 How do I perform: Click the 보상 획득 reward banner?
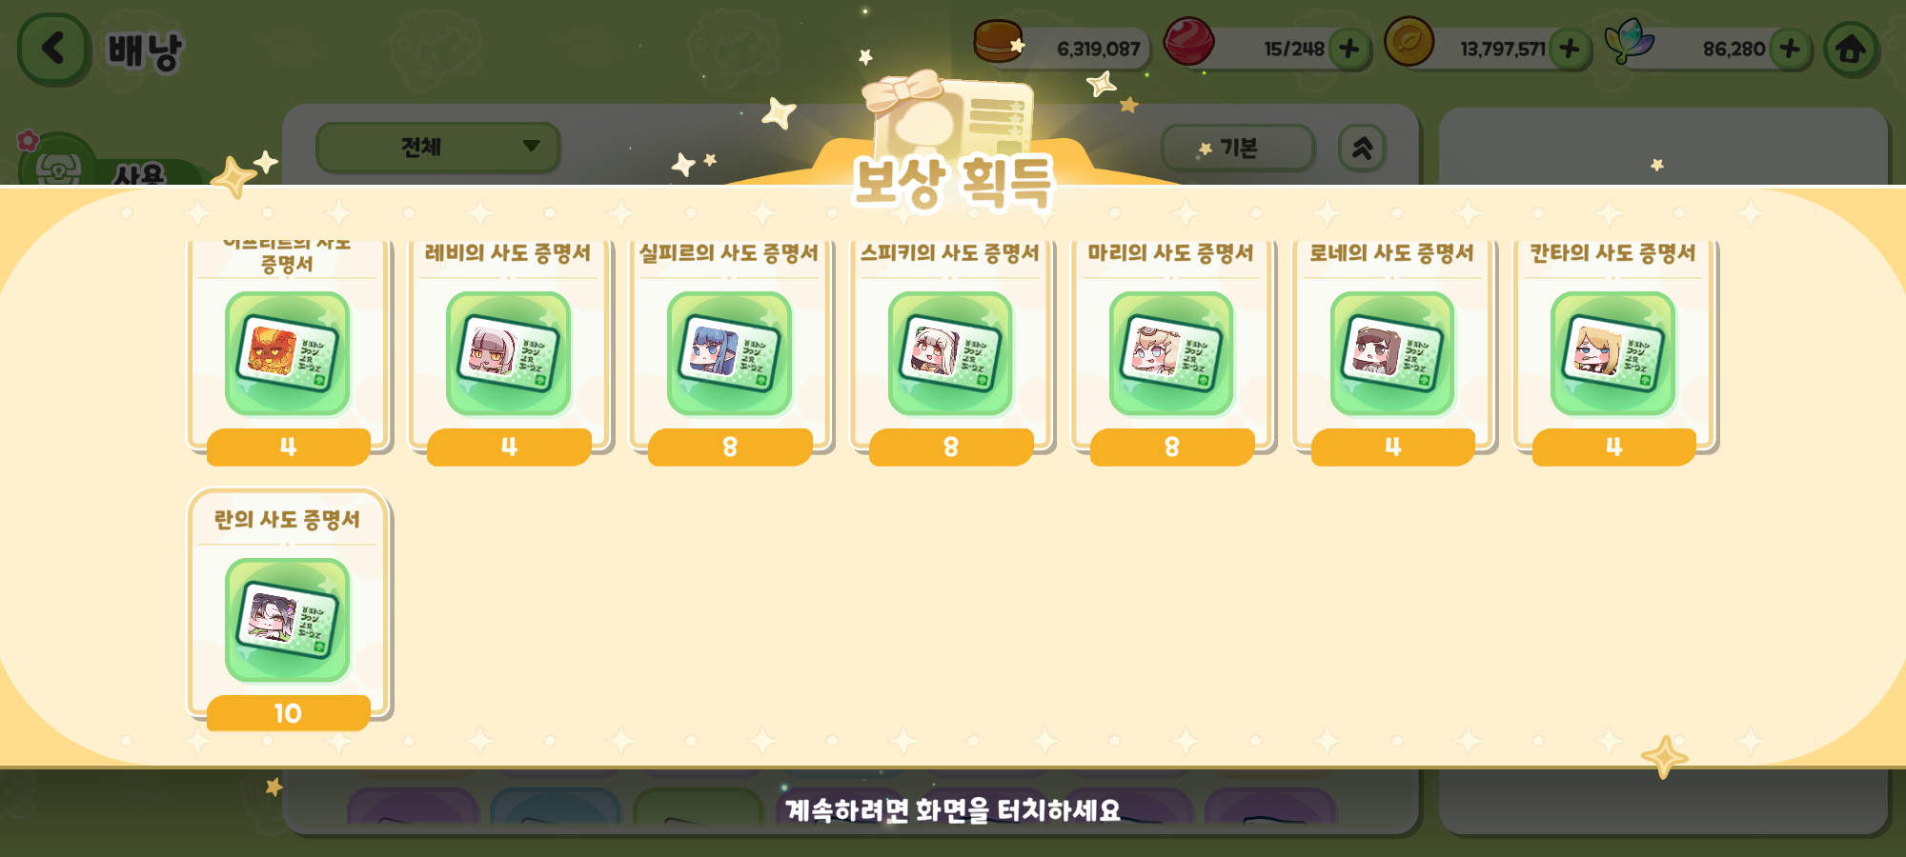click(x=953, y=181)
